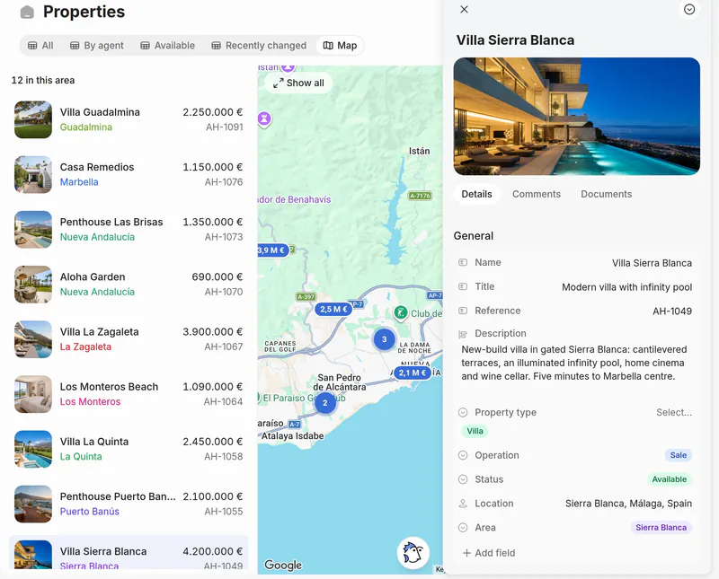Viewport: 719px width, 579px height.
Task: Click the 2,5 M € map price marker
Action: click(x=333, y=309)
